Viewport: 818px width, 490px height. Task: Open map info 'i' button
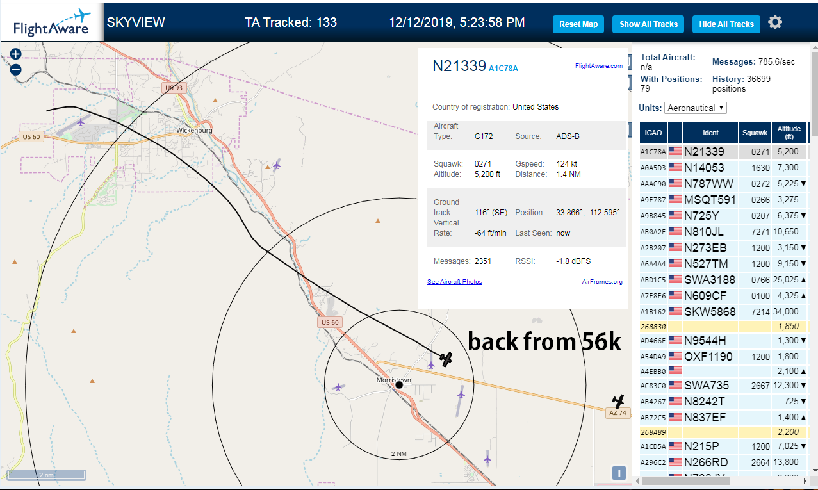point(619,473)
